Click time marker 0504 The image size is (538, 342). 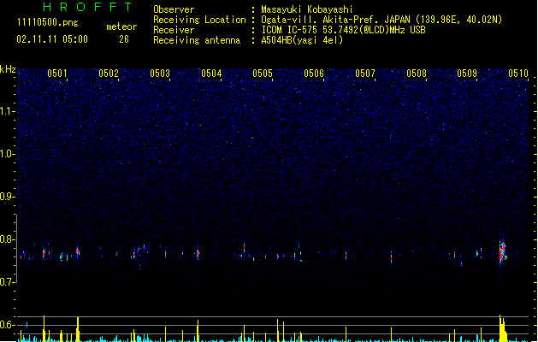click(211, 74)
